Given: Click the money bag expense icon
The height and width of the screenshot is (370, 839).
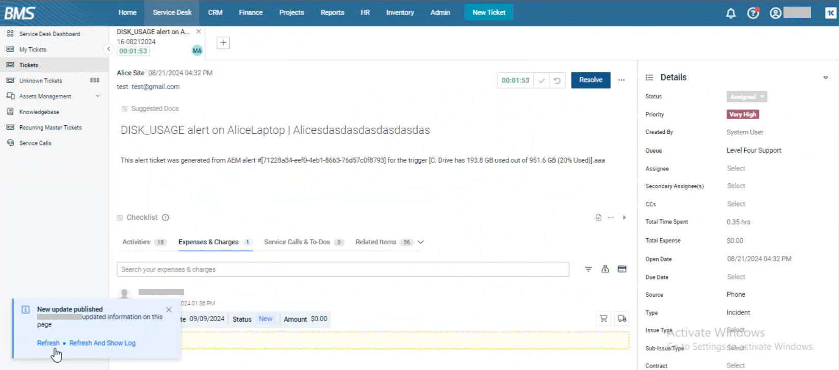Looking at the screenshot, I should pos(605,269).
